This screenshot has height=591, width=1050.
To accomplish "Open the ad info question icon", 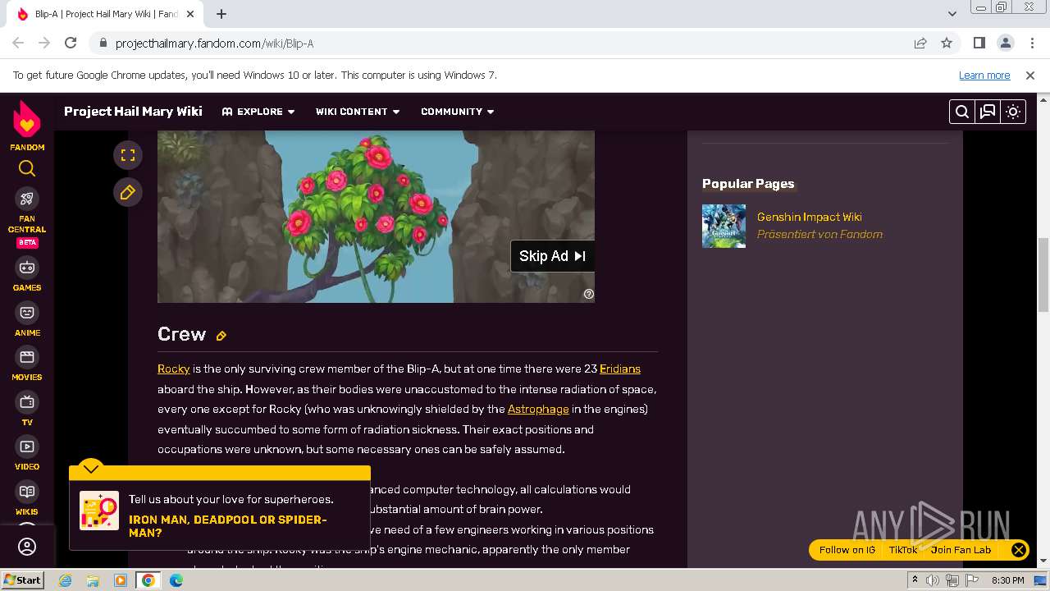I will click(588, 294).
